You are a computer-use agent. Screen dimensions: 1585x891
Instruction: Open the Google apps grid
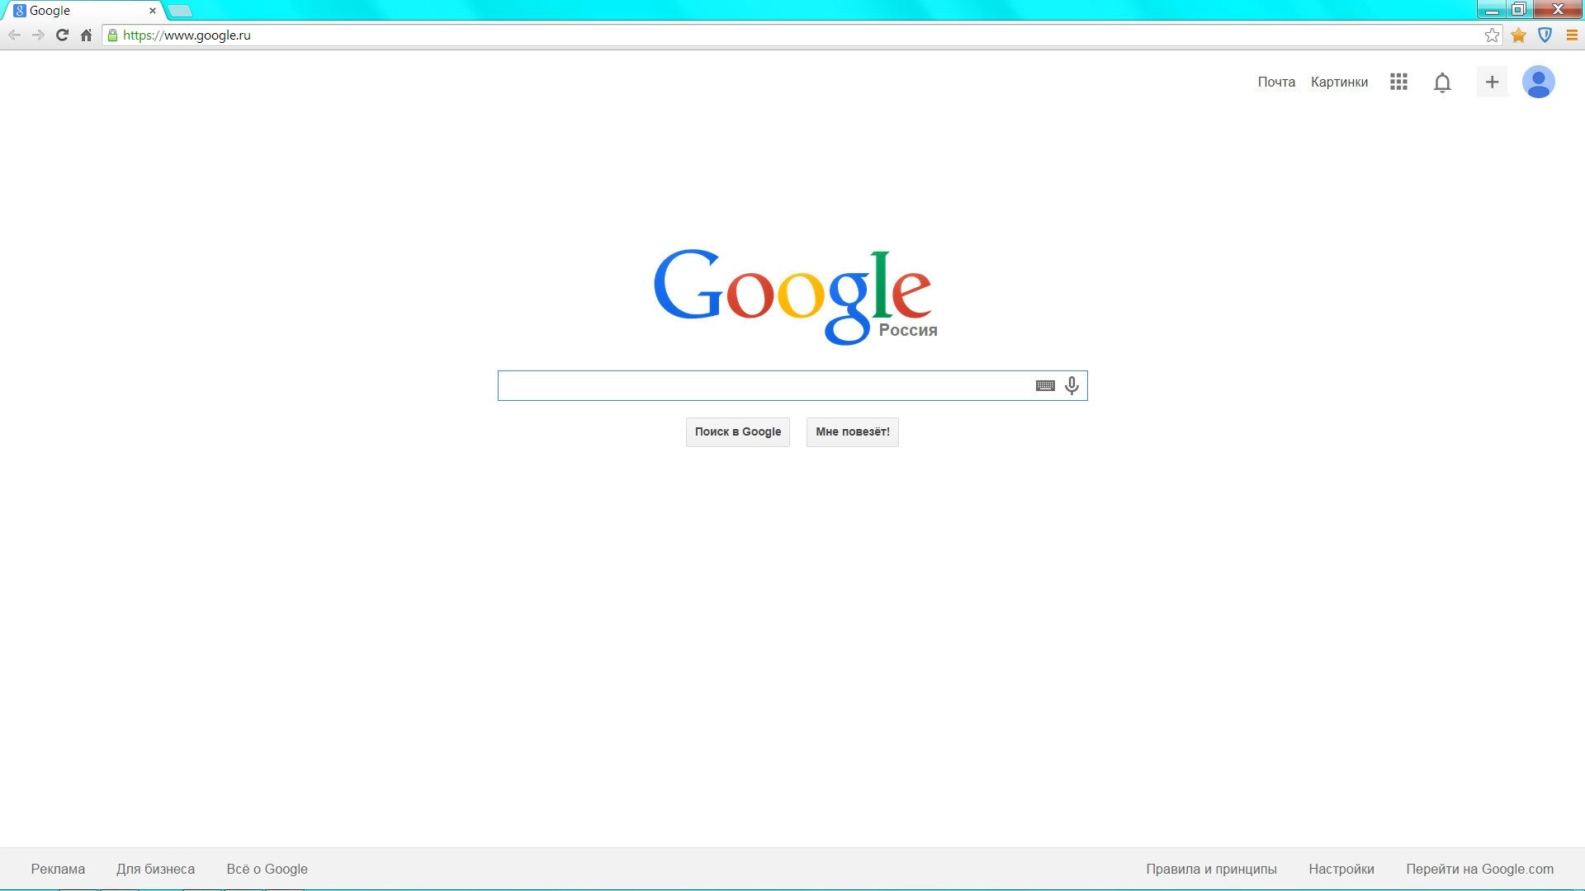pos(1398,82)
